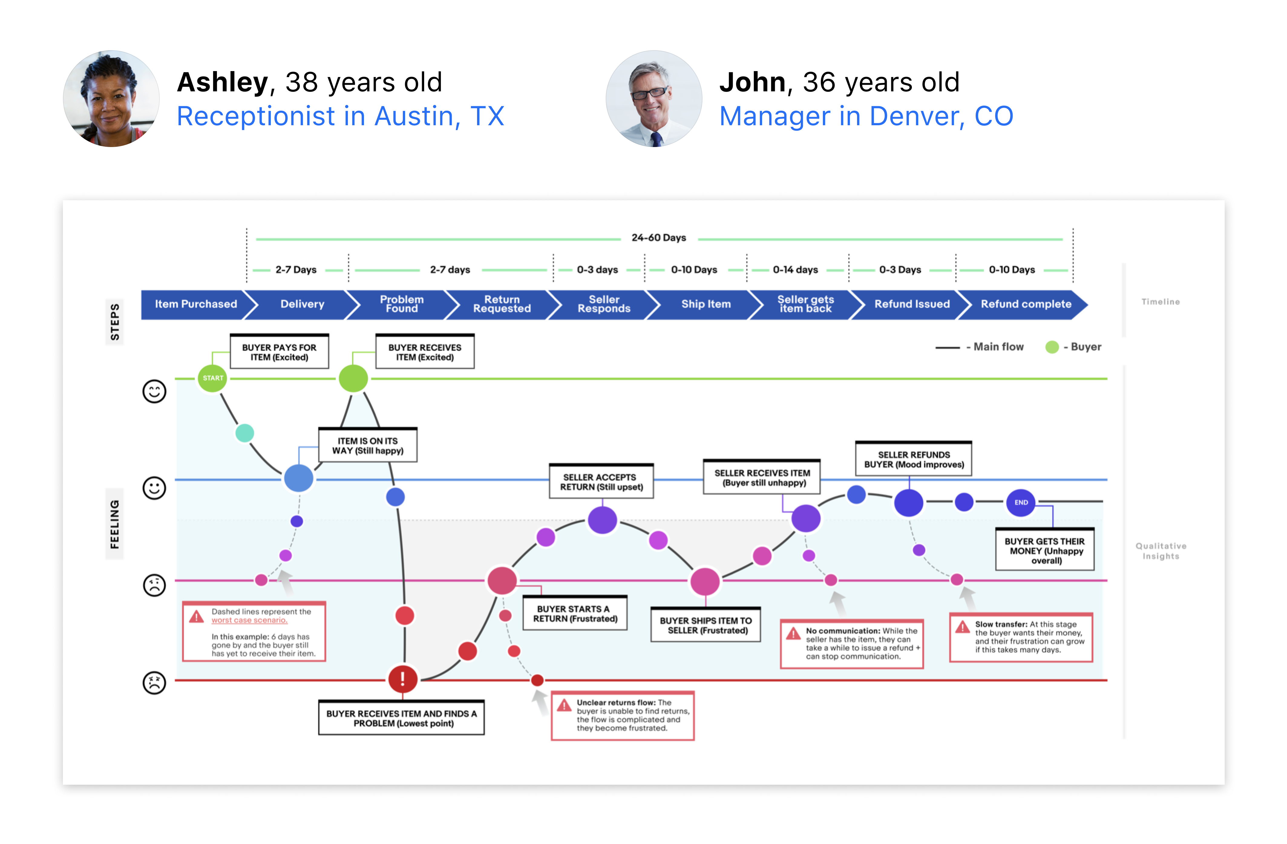Click warning triangle in Slow transfer note
The image size is (1287, 844).
pyautogui.click(x=962, y=627)
